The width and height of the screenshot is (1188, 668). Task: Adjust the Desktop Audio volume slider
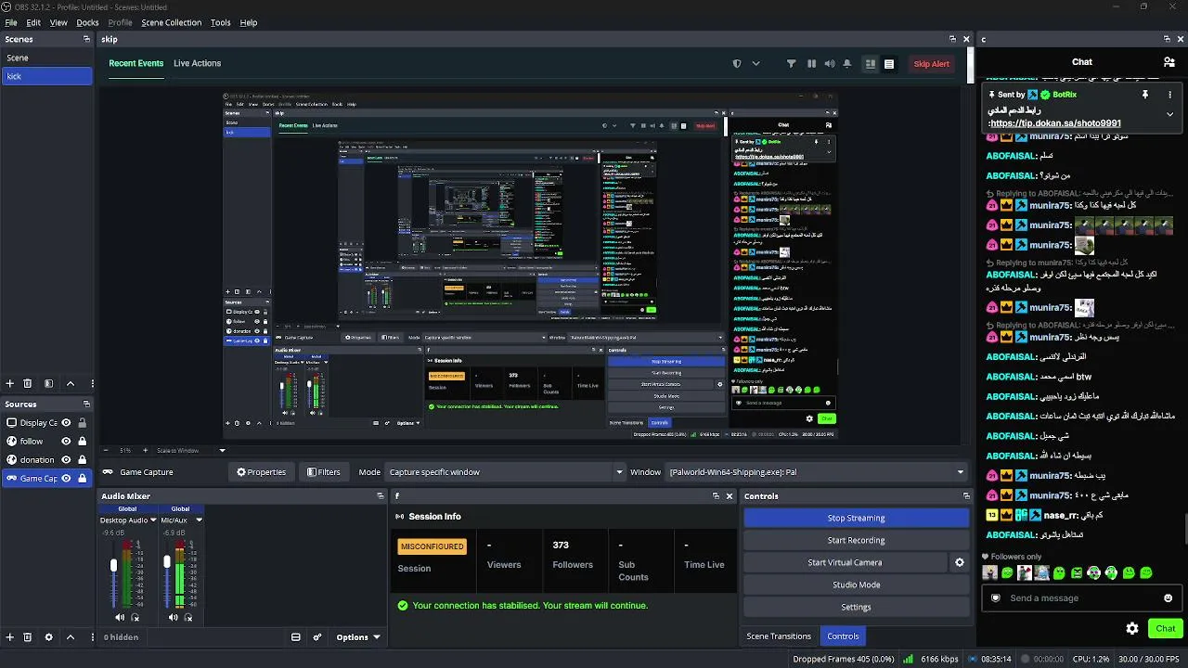point(114,565)
